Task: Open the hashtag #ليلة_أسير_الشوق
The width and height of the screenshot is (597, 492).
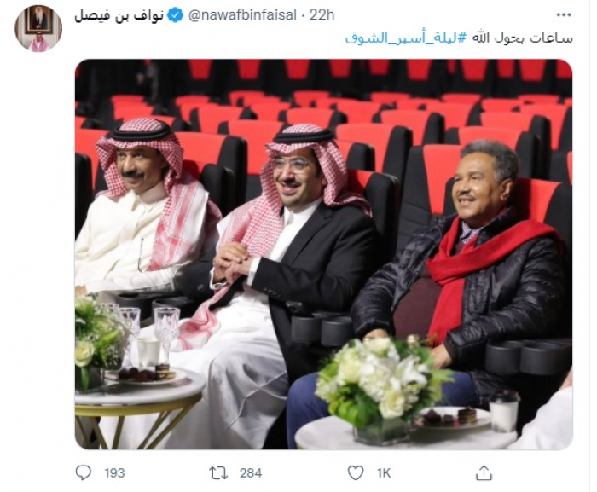Action: click(x=406, y=38)
